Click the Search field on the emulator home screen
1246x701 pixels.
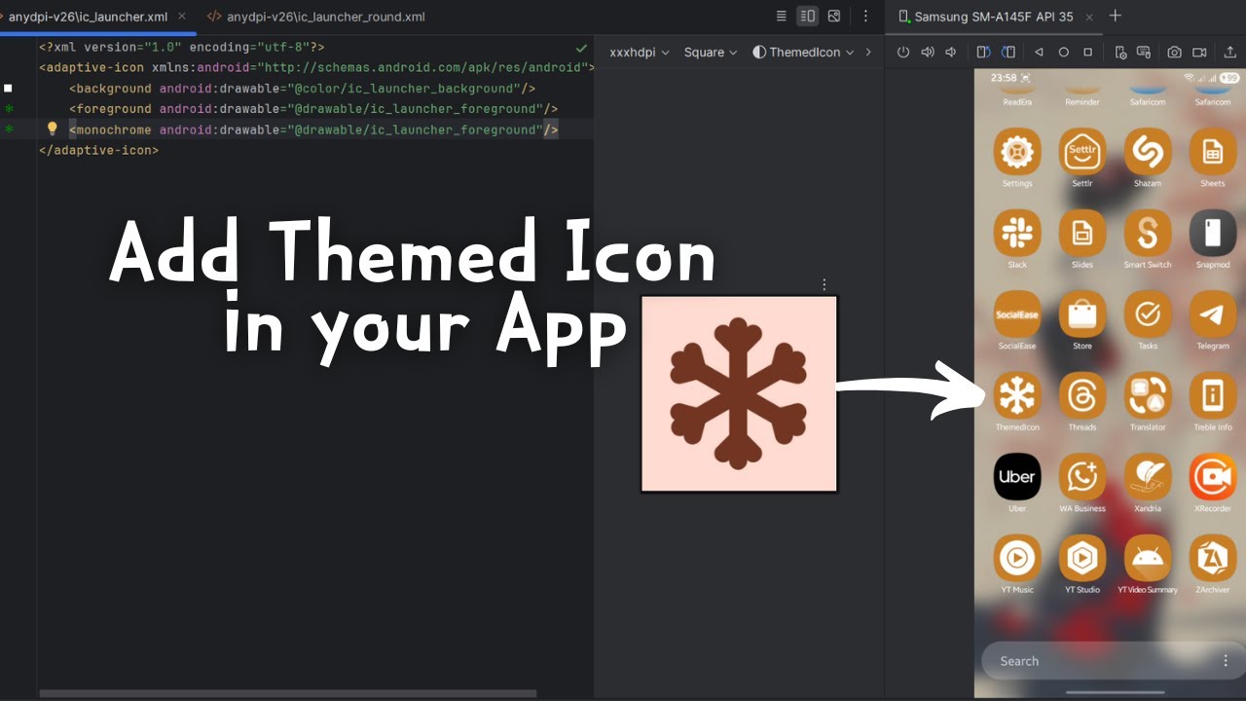click(x=1090, y=660)
